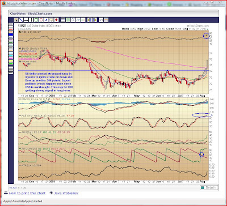Click the toolbar icon right of the green bands tool
This screenshot has height=206, width=227.
pos(73,20)
